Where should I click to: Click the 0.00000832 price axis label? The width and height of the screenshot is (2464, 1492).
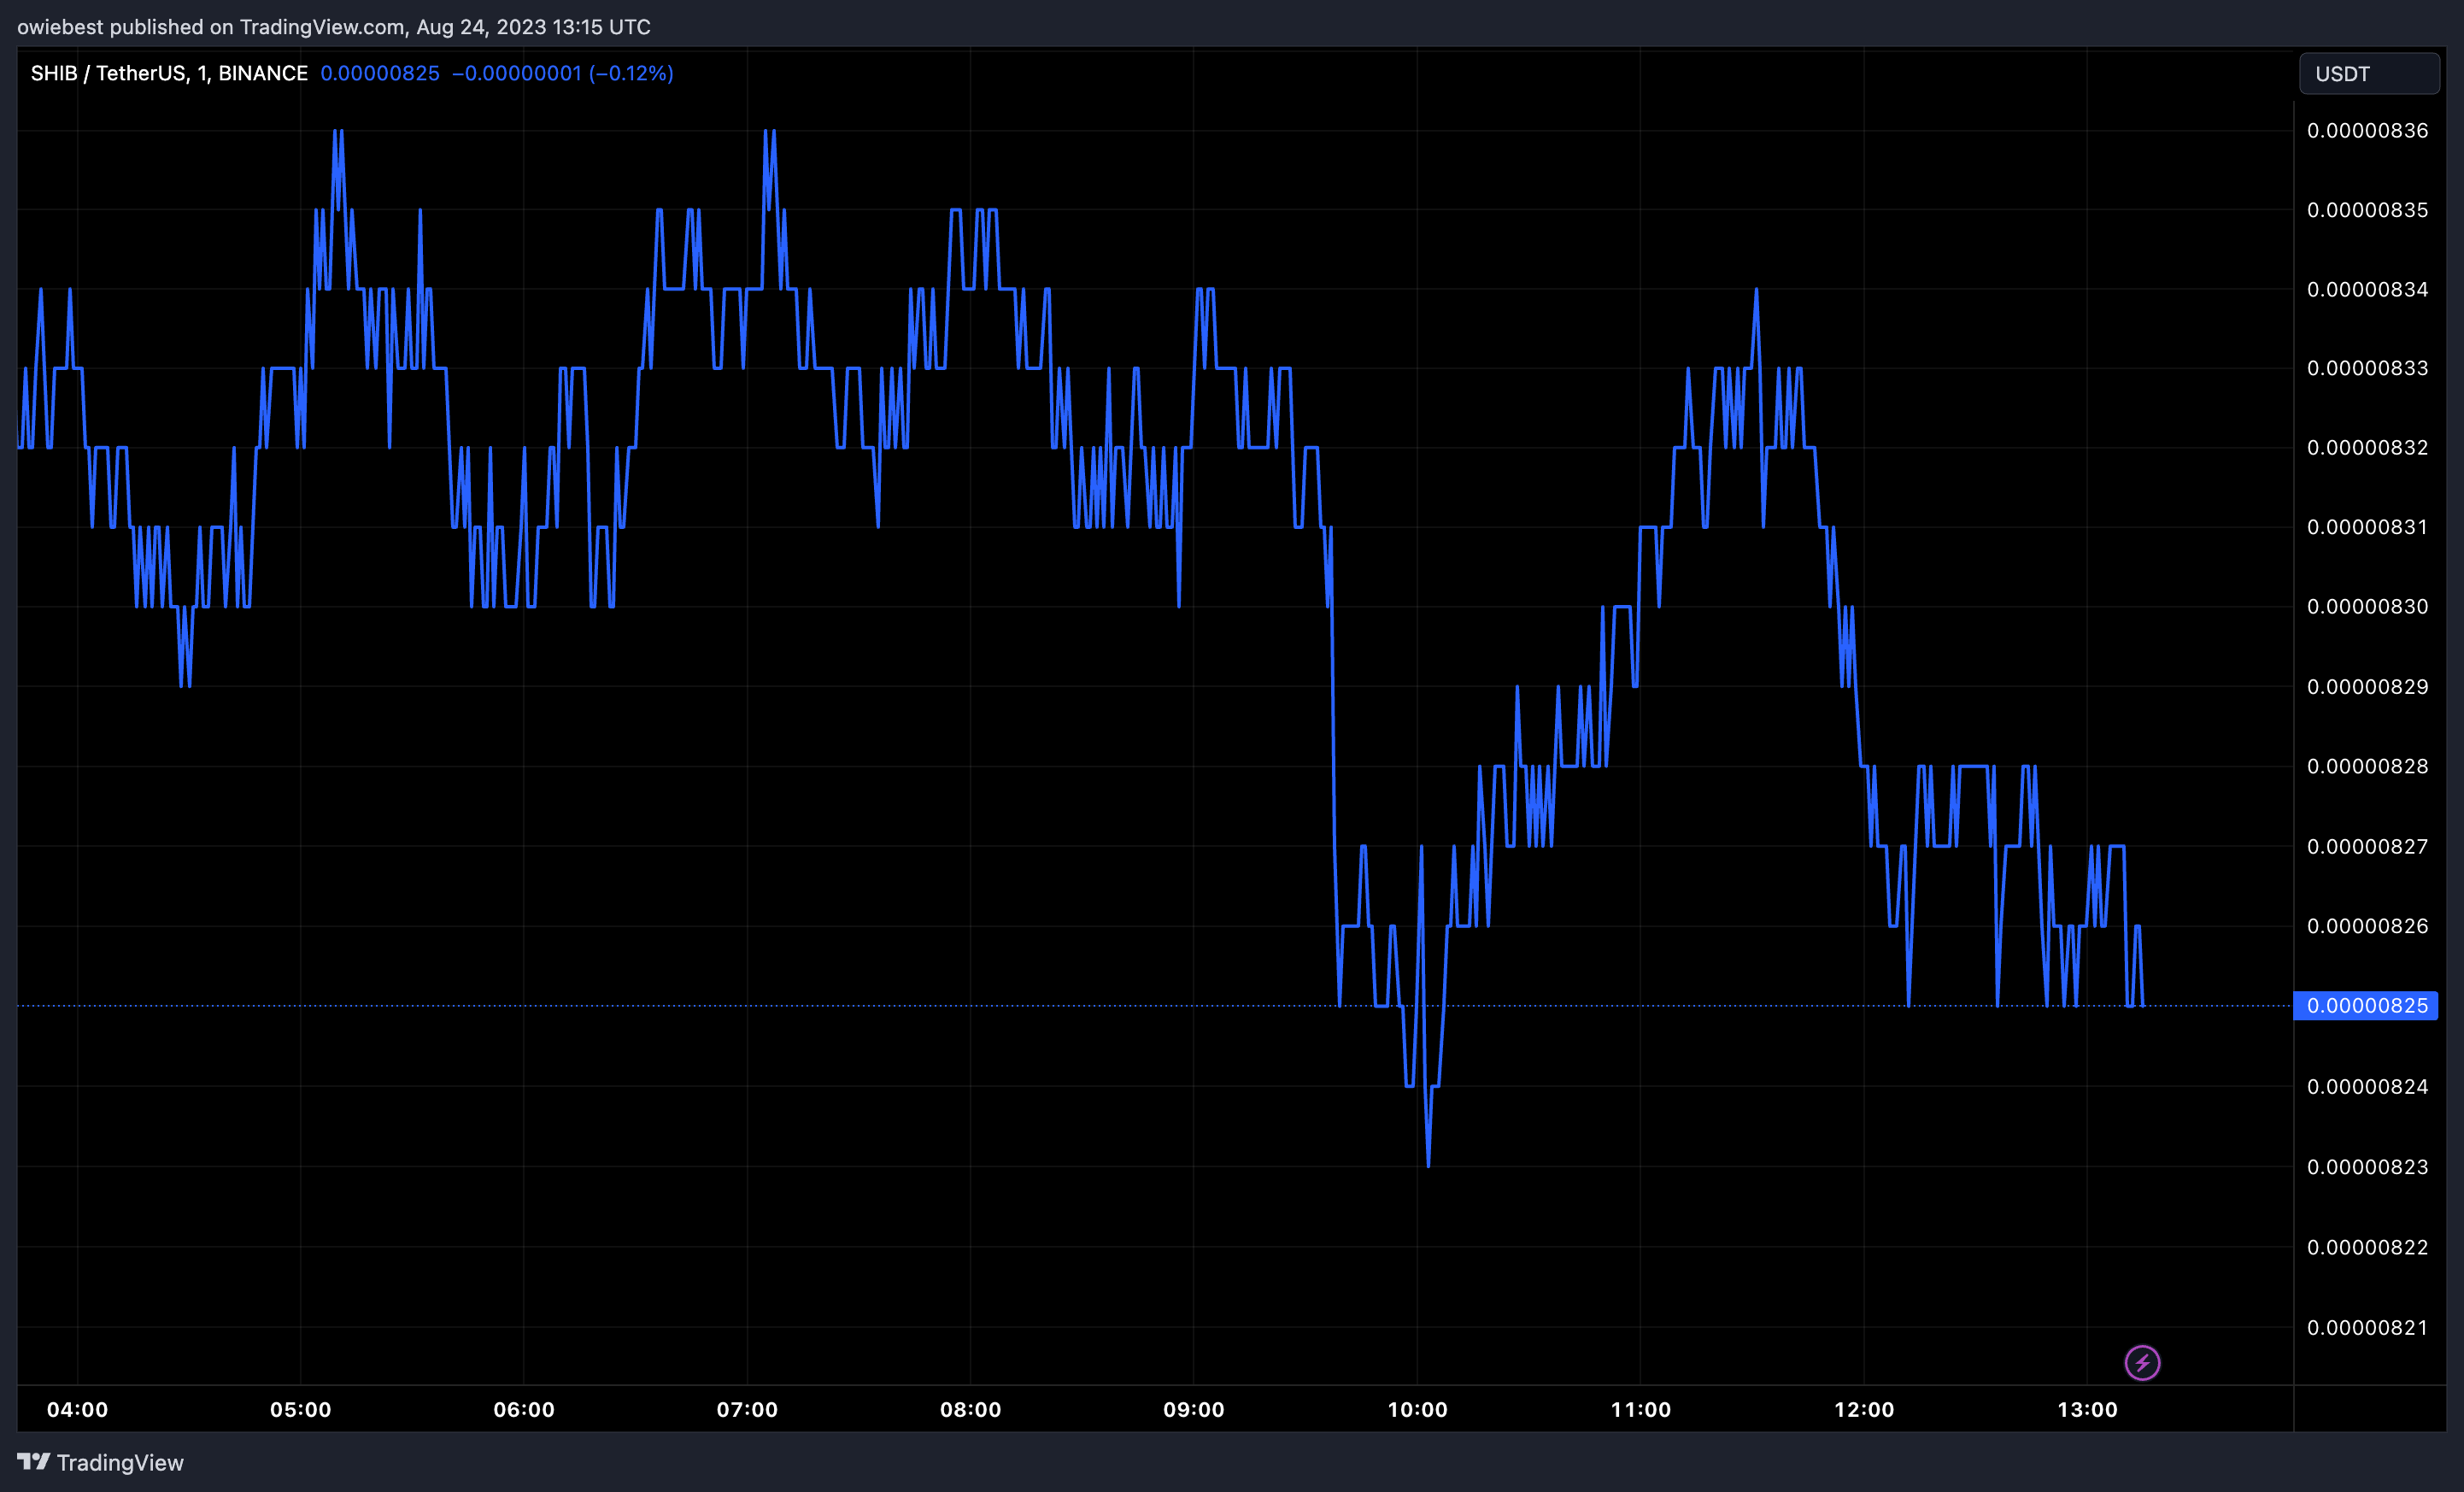click(x=2367, y=447)
